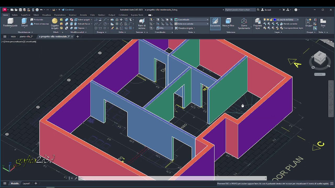
Task: Select the Parallelepipedo box tool
Action: (x=10, y=23)
